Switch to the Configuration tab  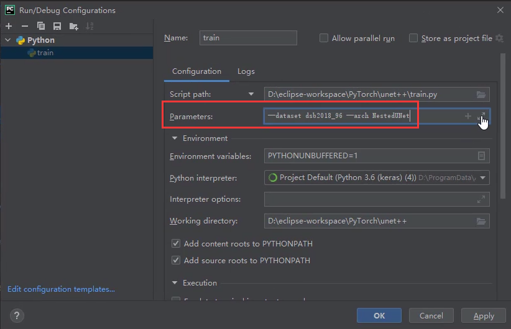196,71
